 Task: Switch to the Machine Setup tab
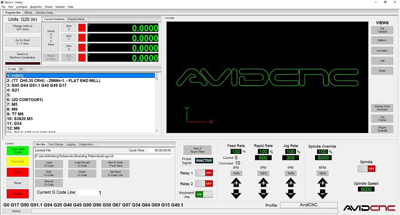45,13
